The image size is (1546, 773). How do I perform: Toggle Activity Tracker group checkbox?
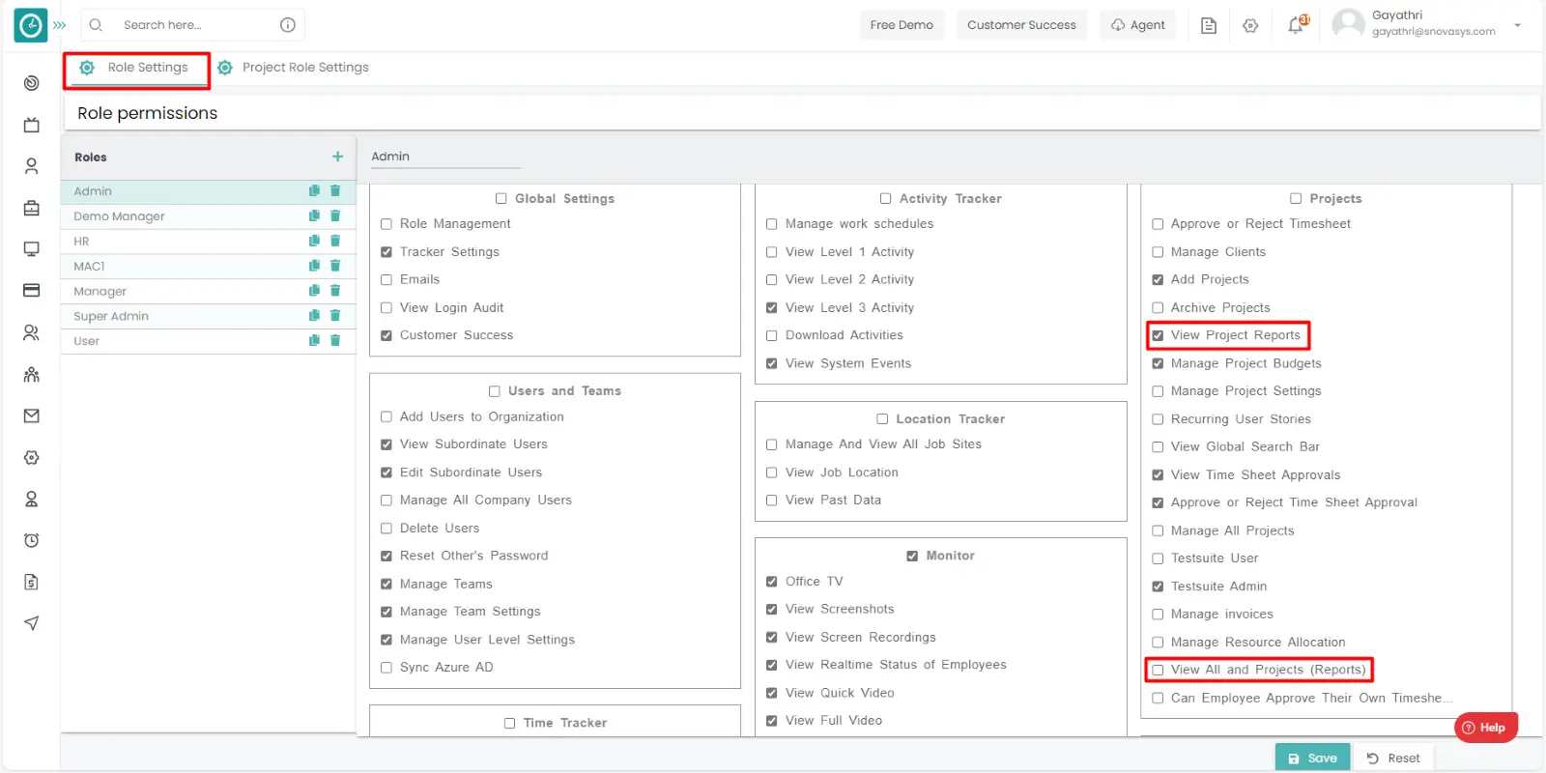885,199
